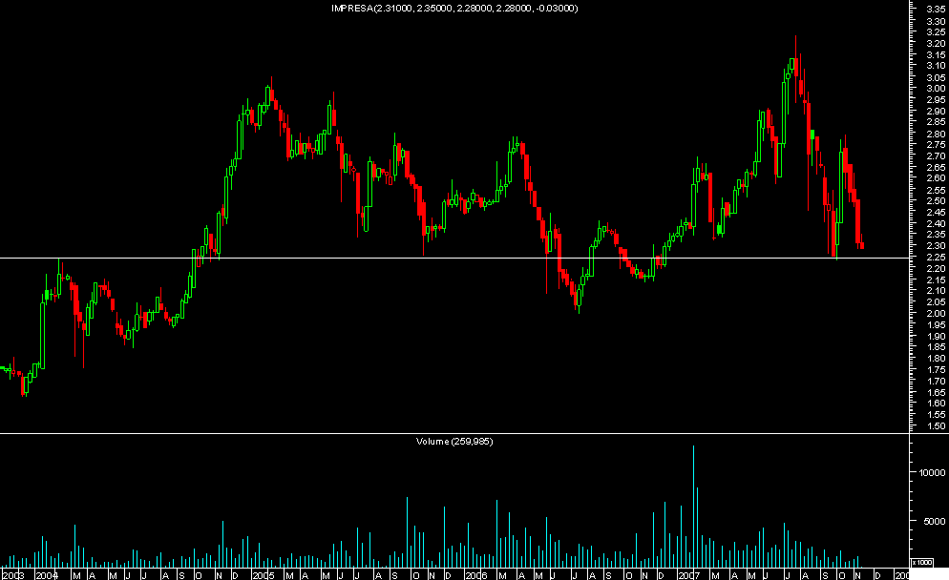Select the 1.80 price axis label
This screenshot has width=949, height=580.
[x=936, y=359]
